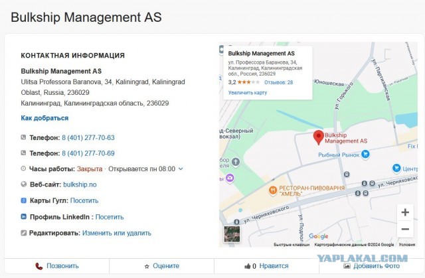The height and width of the screenshot is (278, 425).
Task: Click the КОНТАКТНАЯ ИНФОРМАЦИЯ heading
Action: click(x=73, y=56)
